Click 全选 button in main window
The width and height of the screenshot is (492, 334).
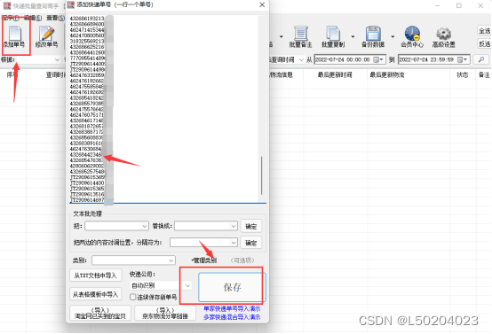coord(484,31)
